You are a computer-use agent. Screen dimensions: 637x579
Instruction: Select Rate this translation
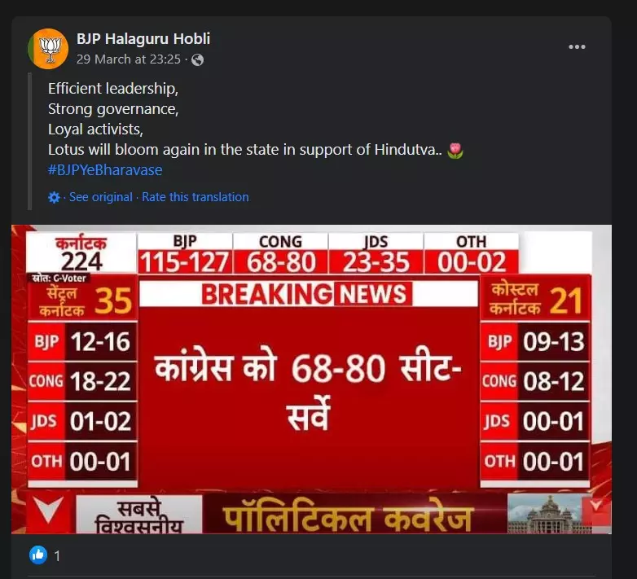coord(195,197)
